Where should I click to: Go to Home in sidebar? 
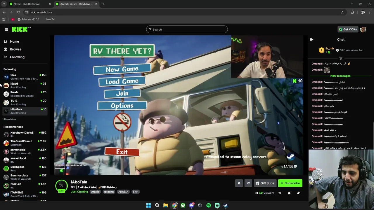pyautogui.click(x=14, y=41)
